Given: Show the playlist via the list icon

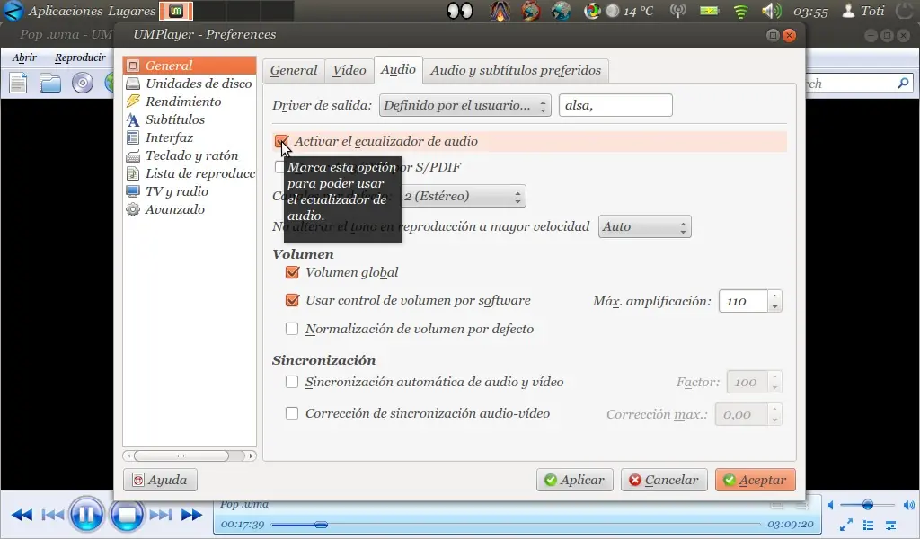Looking at the screenshot, I should click(869, 525).
